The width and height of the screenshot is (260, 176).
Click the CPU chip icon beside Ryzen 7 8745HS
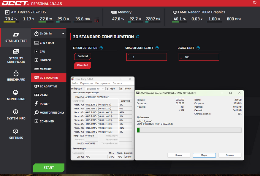7,12
